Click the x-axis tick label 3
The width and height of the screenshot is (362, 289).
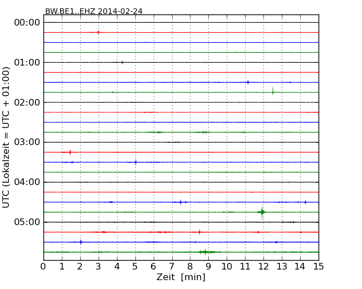pyautogui.click(x=99, y=267)
